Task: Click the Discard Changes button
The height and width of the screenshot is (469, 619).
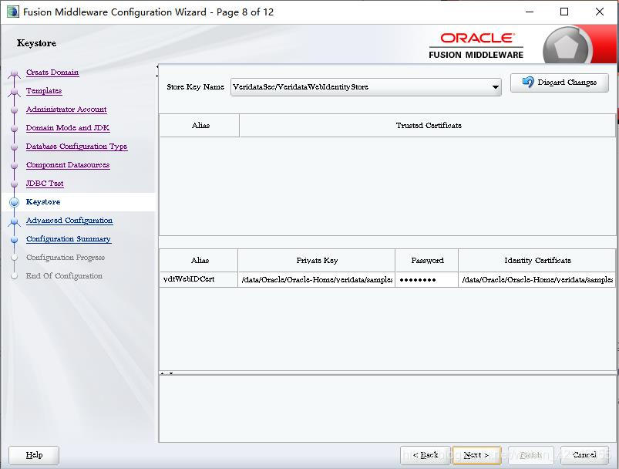Action: click(x=560, y=83)
